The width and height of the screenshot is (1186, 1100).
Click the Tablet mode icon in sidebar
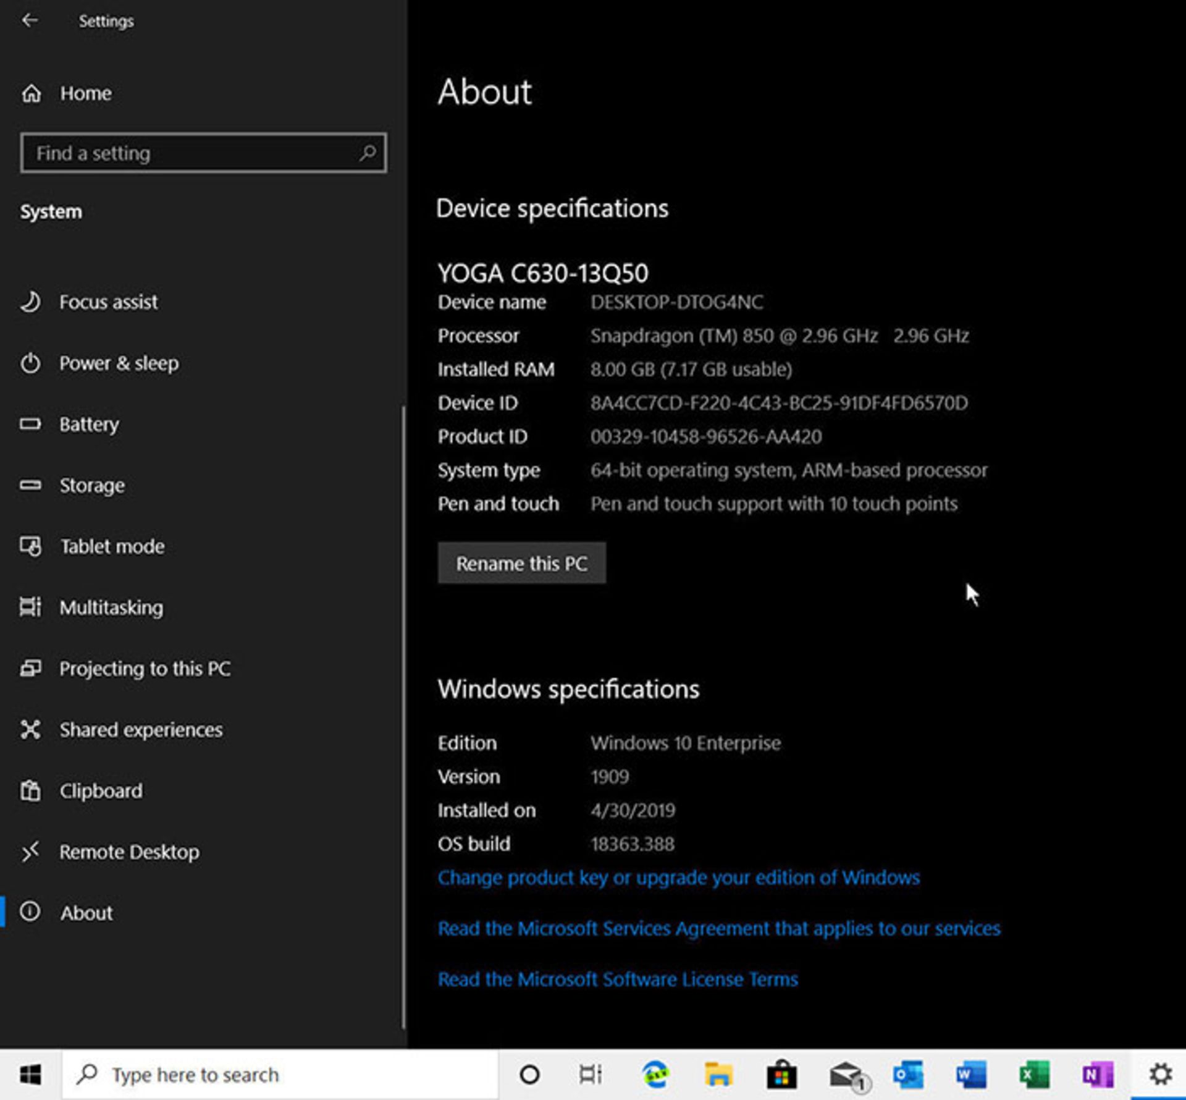tap(32, 546)
